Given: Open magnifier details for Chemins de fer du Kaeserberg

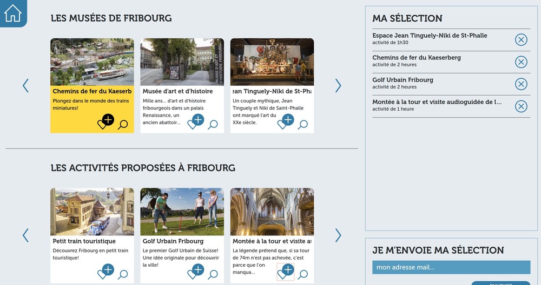Looking at the screenshot, I should pos(123,125).
